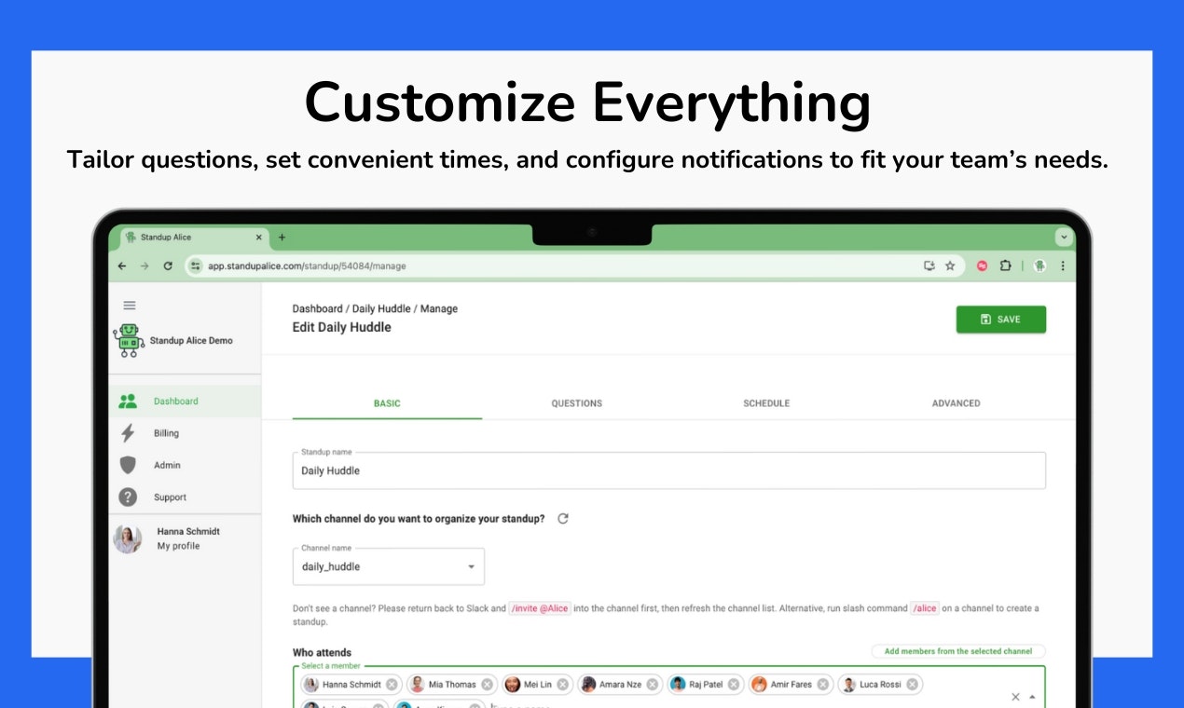Open Dashboard in the sidebar
This screenshot has width=1184, height=708.
pyautogui.click(x=185, y=402)
